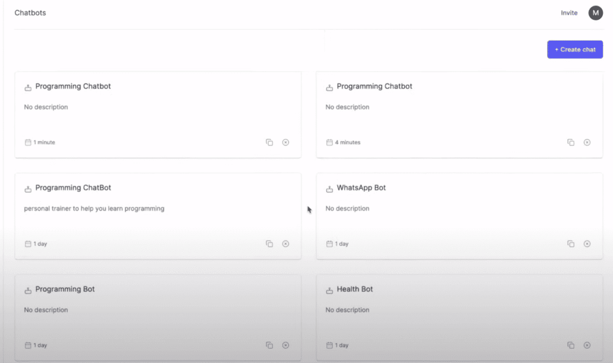Click the Chatbots page heading
The height and width of the screenshot is (363, 613).
pyautogui.click(x=30, y=13)
